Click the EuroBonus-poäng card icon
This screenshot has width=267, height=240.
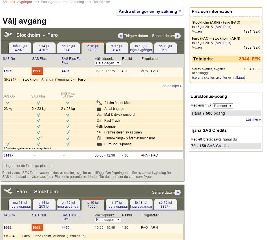coord(99,144)
